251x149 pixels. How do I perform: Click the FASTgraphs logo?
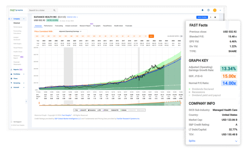tap(16, 10)
